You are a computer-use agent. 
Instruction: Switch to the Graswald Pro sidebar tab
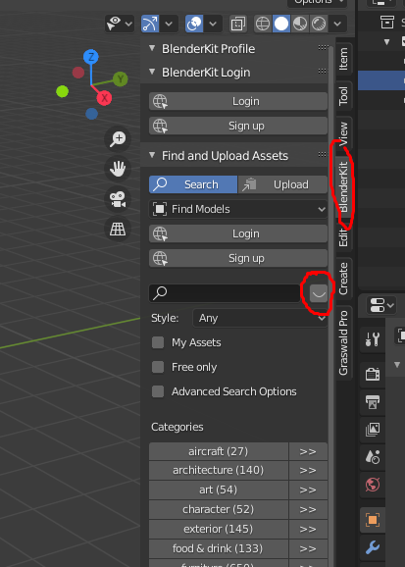pyautogui.click(x=343, y=342)
